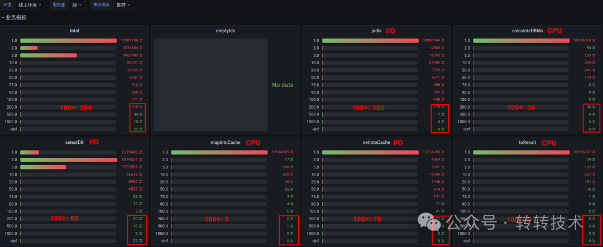Click the toResult panel title
The height and width of the screenshot is (247, 603).
pos(527,143)
